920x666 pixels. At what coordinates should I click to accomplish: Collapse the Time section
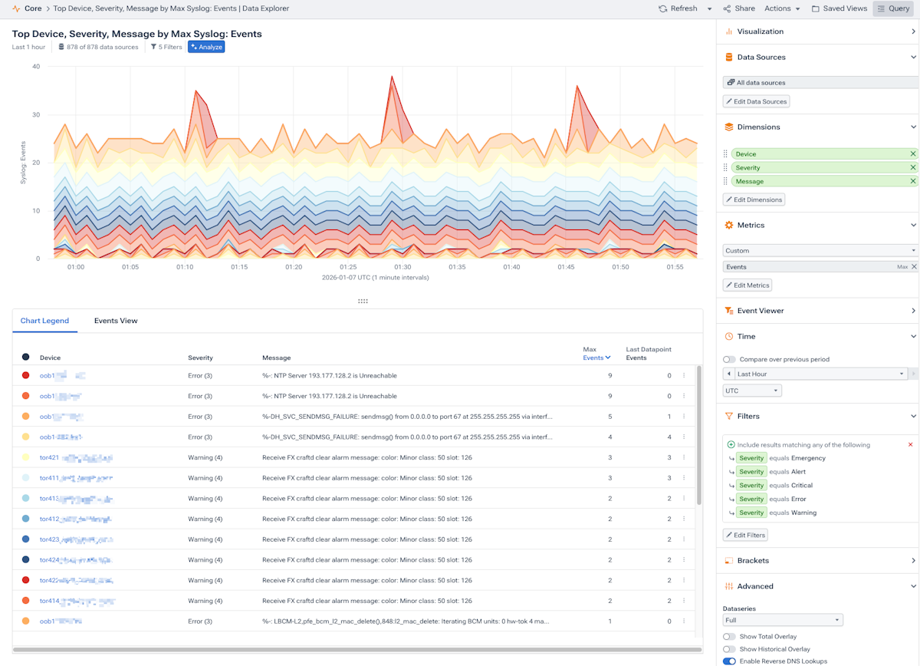[913, 336]
